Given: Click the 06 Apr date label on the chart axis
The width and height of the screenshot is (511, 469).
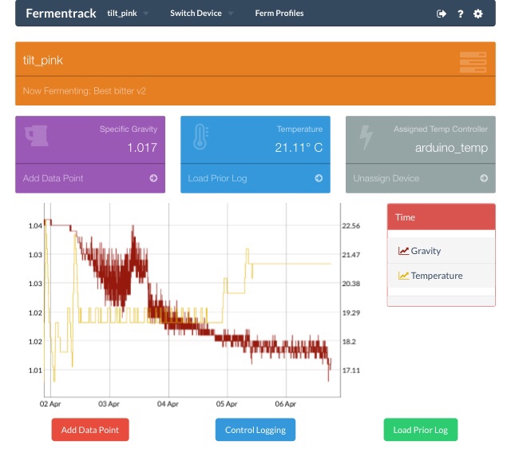Looking at the screenshot, I should pos(285,404).
